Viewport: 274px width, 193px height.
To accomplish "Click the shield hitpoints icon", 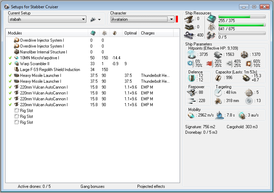I will [191, 54].
